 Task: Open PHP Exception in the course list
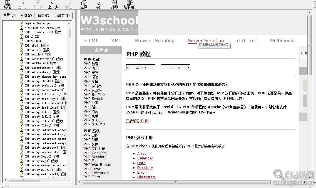pyautogui.click(x=96, y=173)
